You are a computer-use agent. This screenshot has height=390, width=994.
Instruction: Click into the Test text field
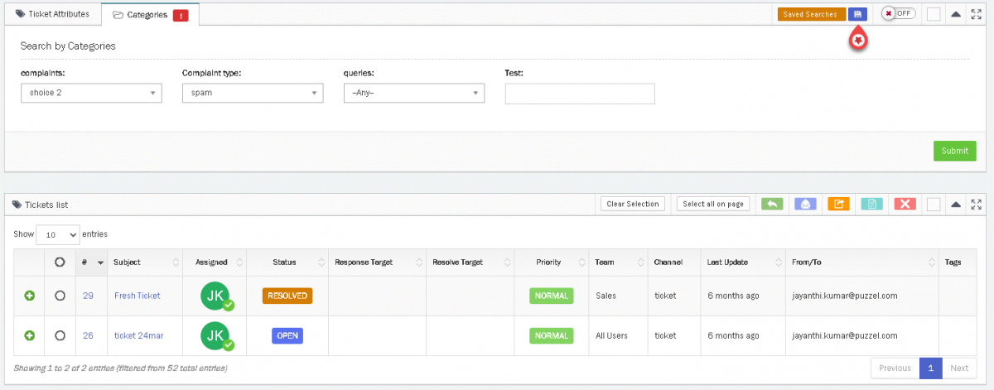pos(579,94)
